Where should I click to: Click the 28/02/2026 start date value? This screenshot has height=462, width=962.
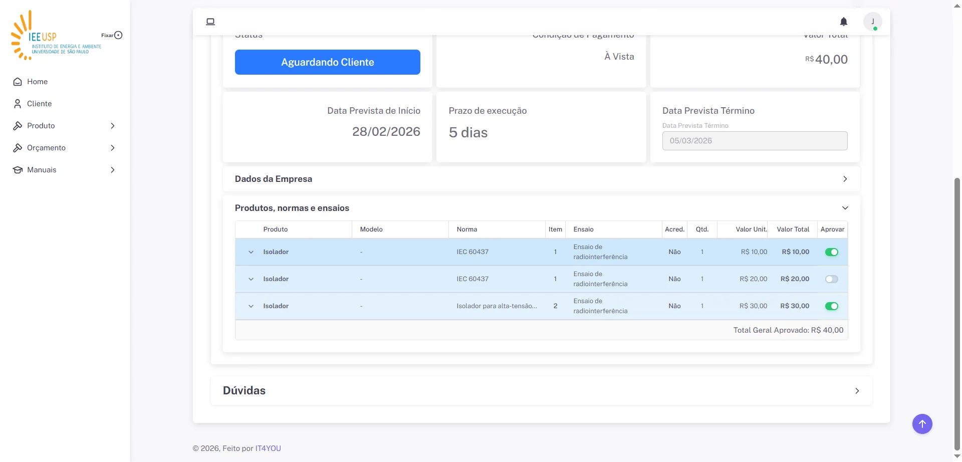(386, 131)
